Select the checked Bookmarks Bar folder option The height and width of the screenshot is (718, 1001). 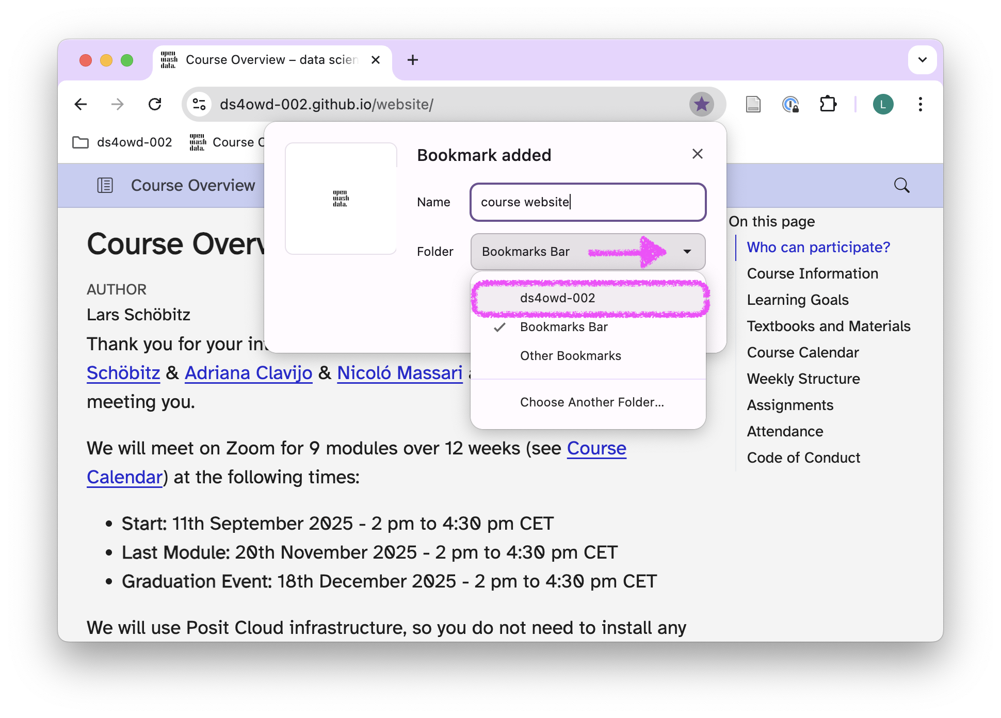pyautogui.click(x=563, y=327)
